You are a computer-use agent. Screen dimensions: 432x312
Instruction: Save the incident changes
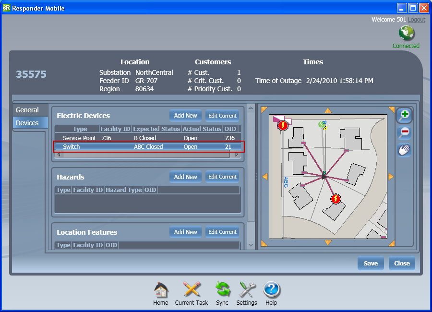click(x=370, y=263)
